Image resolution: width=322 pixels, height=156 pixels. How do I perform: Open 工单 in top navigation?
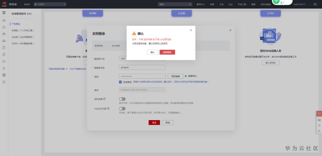click(x=221, y=4)
